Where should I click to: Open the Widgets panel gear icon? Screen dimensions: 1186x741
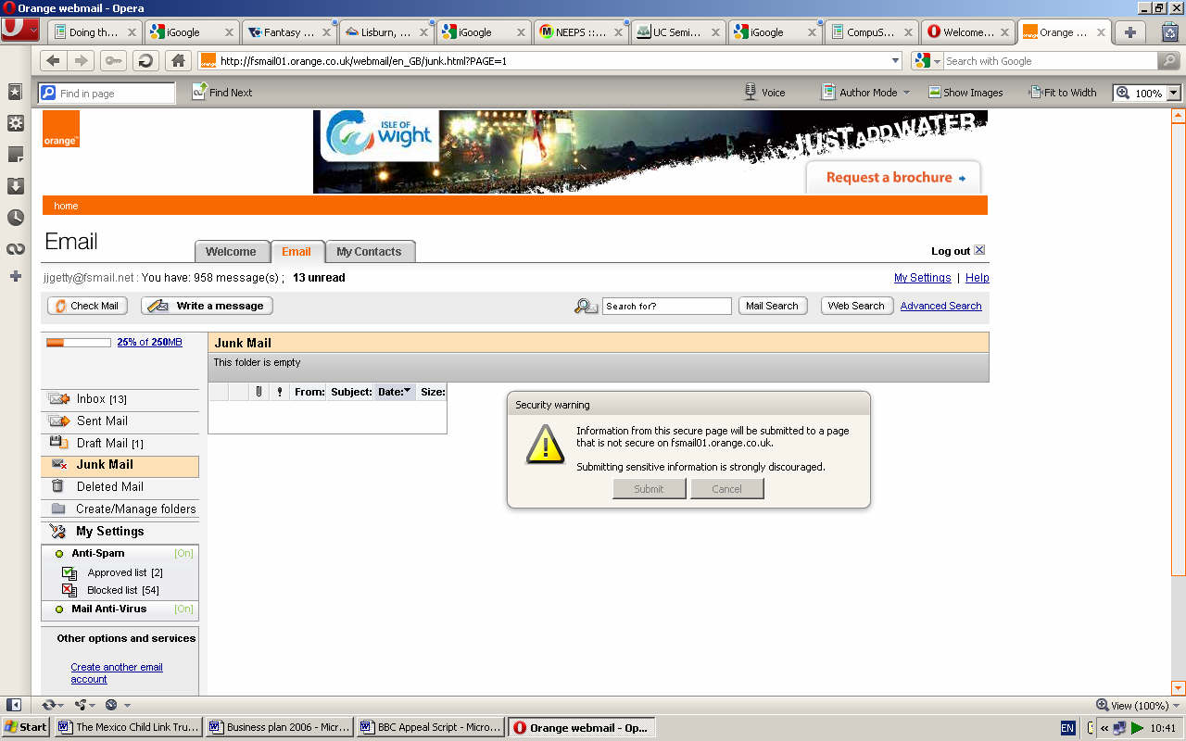[x=15, y=123]
